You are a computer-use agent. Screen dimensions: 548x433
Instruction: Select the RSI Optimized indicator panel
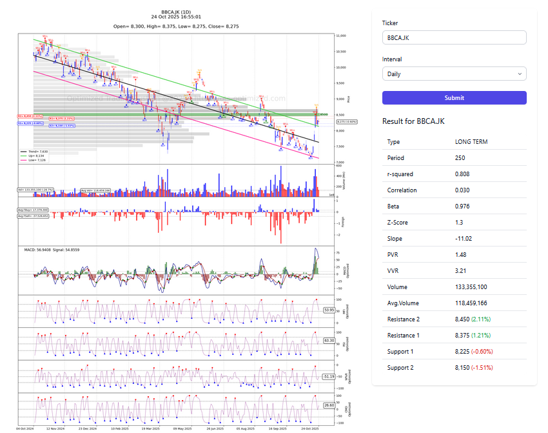174,343
